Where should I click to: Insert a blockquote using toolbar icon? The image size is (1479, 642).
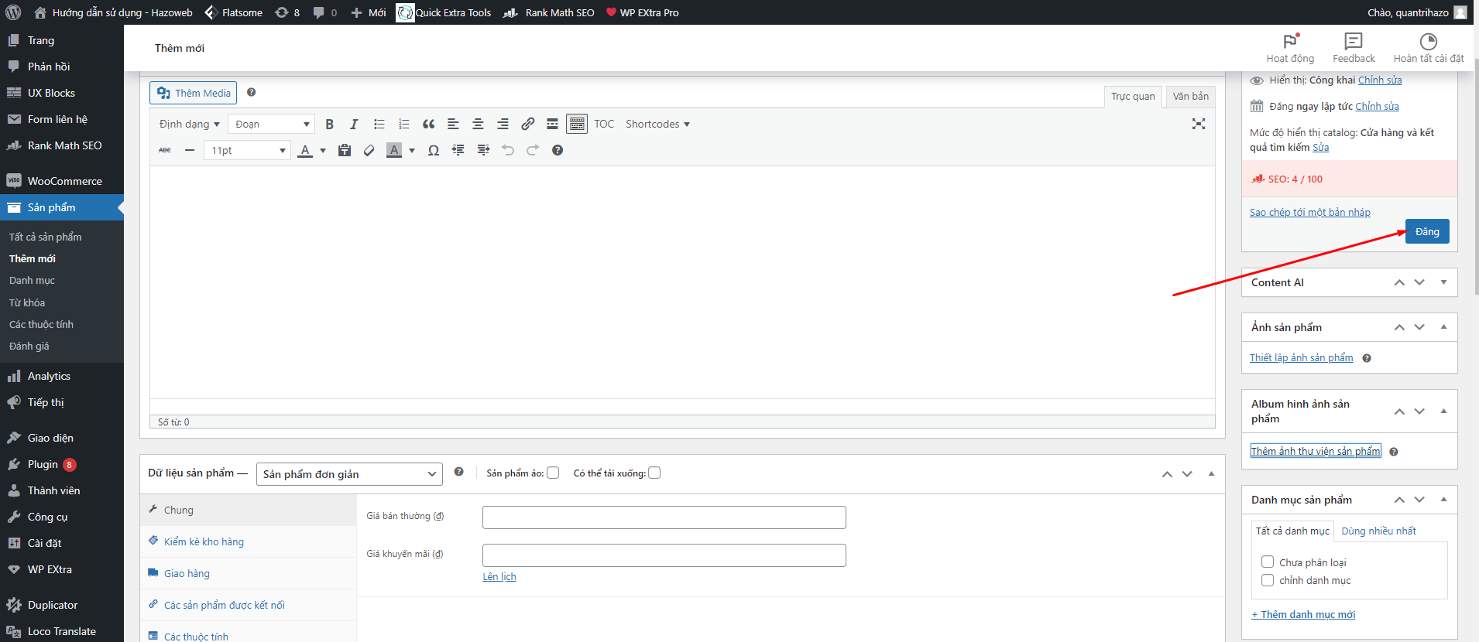428,124
